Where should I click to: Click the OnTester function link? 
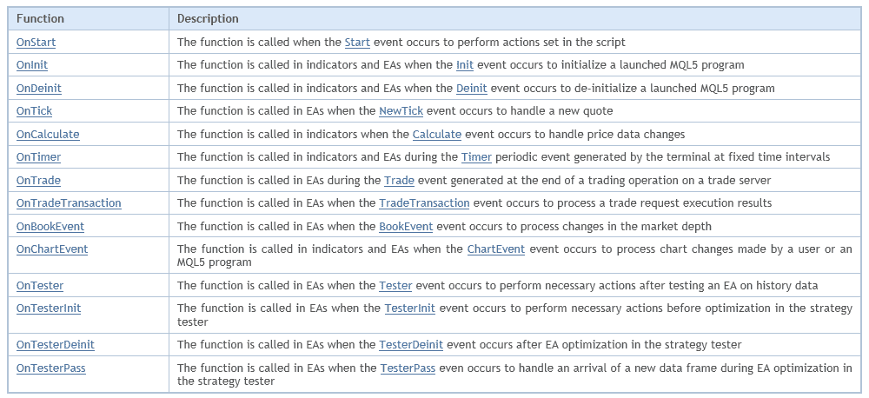click(40, 286)
